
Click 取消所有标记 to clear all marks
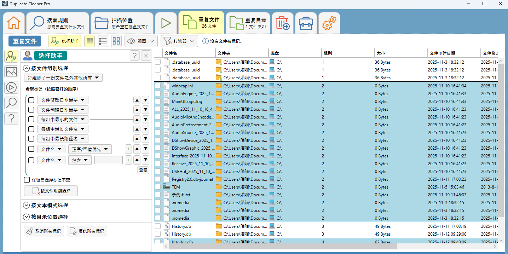click(44, 231)
